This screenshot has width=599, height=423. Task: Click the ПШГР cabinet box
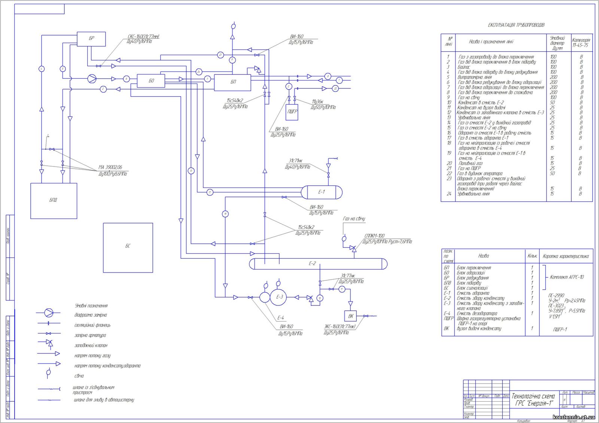pos(292,112)
